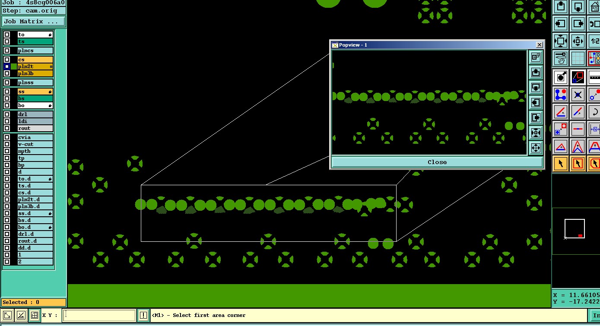The image size is (600, 326).
Task: Select the X with blue center snap icon
Action: [578, 95]
